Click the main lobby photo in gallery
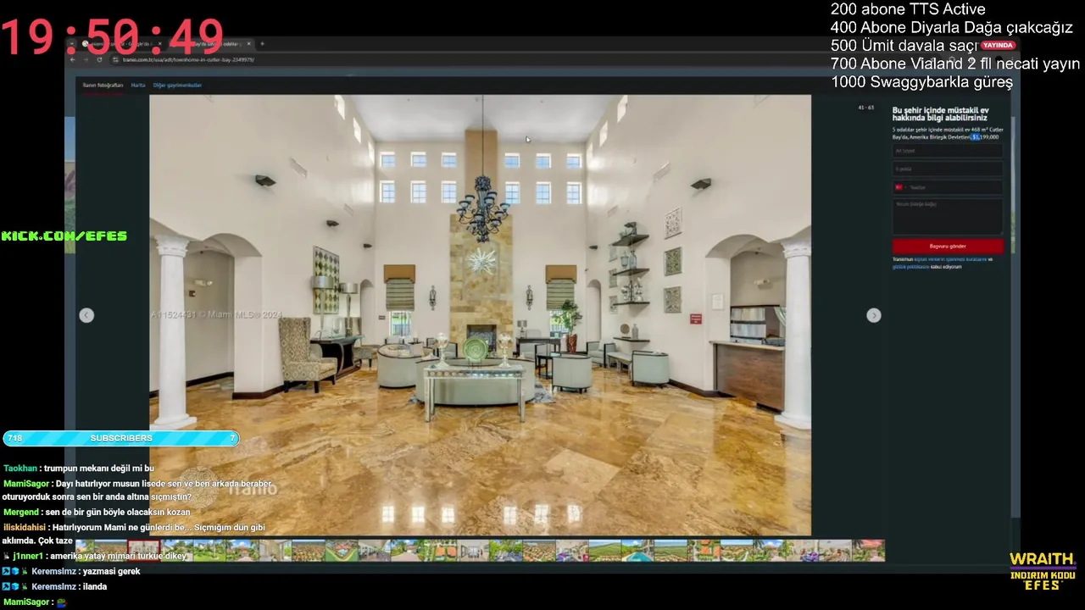This screenshot has height=610, width=1085. coord(480,314)
